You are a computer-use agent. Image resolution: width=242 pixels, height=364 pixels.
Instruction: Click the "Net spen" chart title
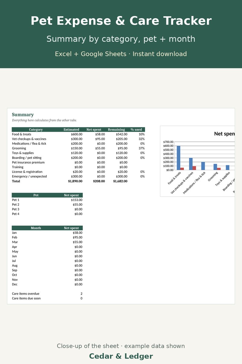(224, 134)
